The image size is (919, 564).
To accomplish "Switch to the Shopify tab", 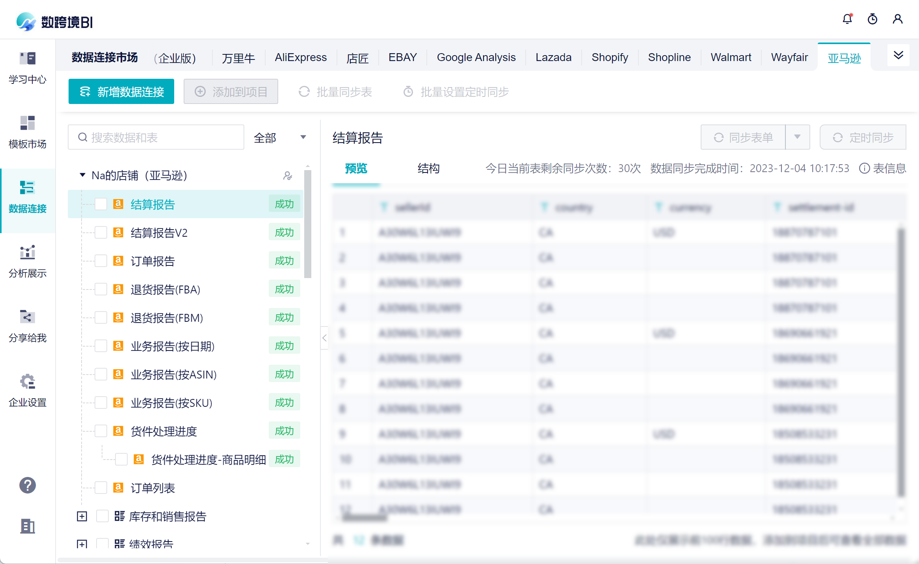I will click(610, 58).
